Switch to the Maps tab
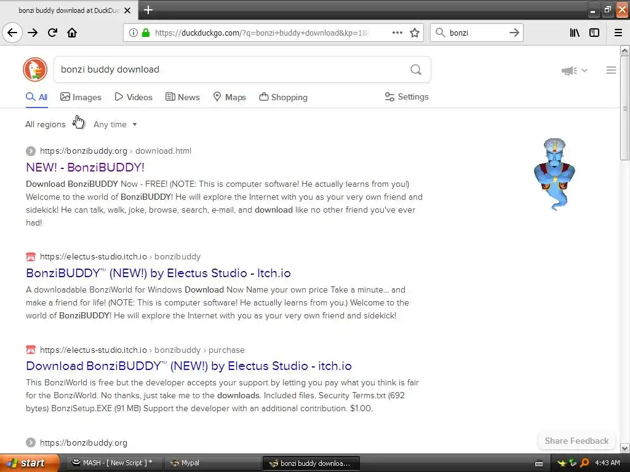This screenshot has width=630, height=472. 229,97
